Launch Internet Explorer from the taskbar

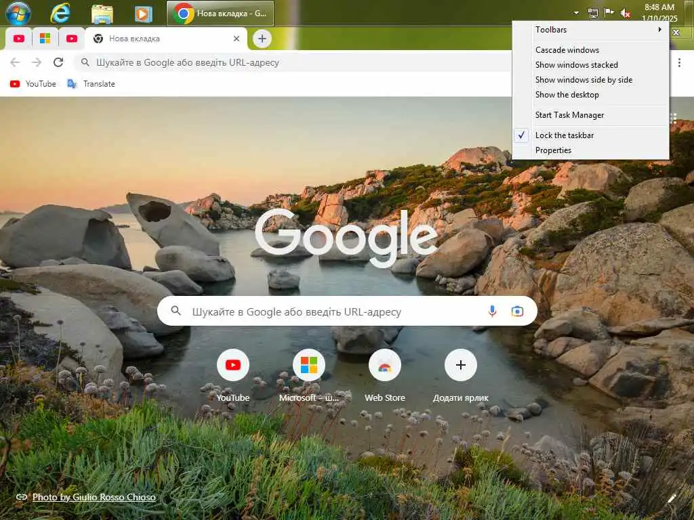coord(60,13)
